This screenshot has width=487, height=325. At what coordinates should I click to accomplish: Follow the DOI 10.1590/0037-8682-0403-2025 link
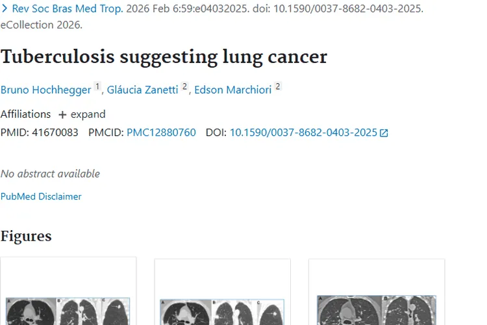pyautogui.click(x=303, y=133)
